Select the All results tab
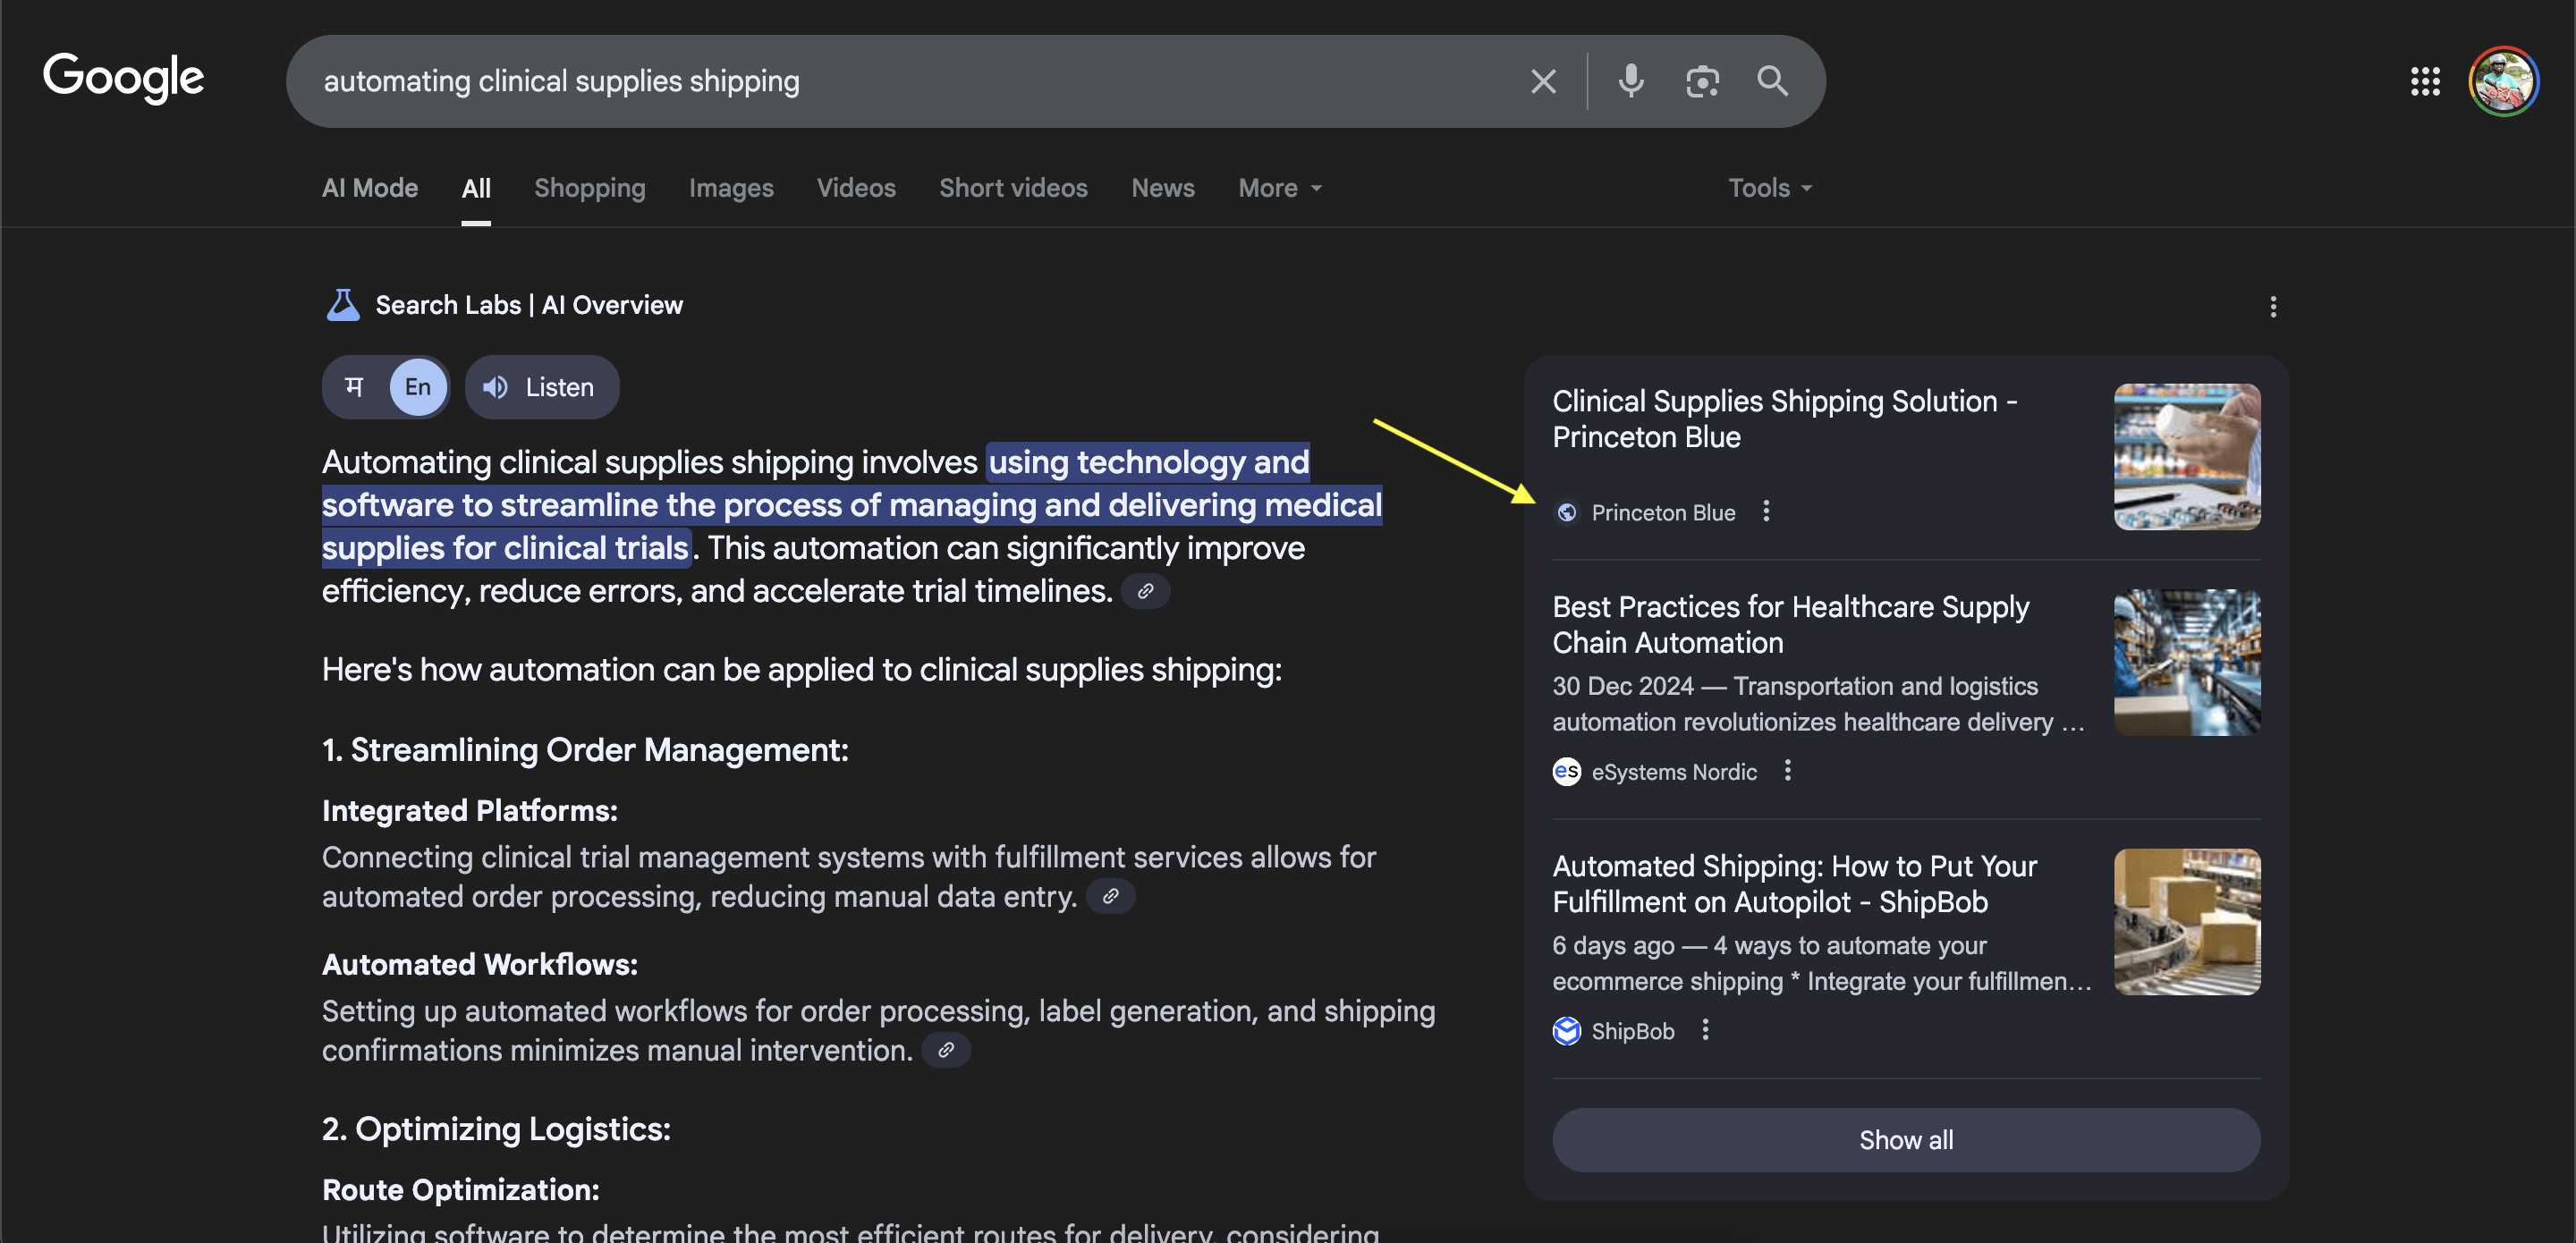Viewport: 2576px width, 1243px height. click(x=476, y=188)
